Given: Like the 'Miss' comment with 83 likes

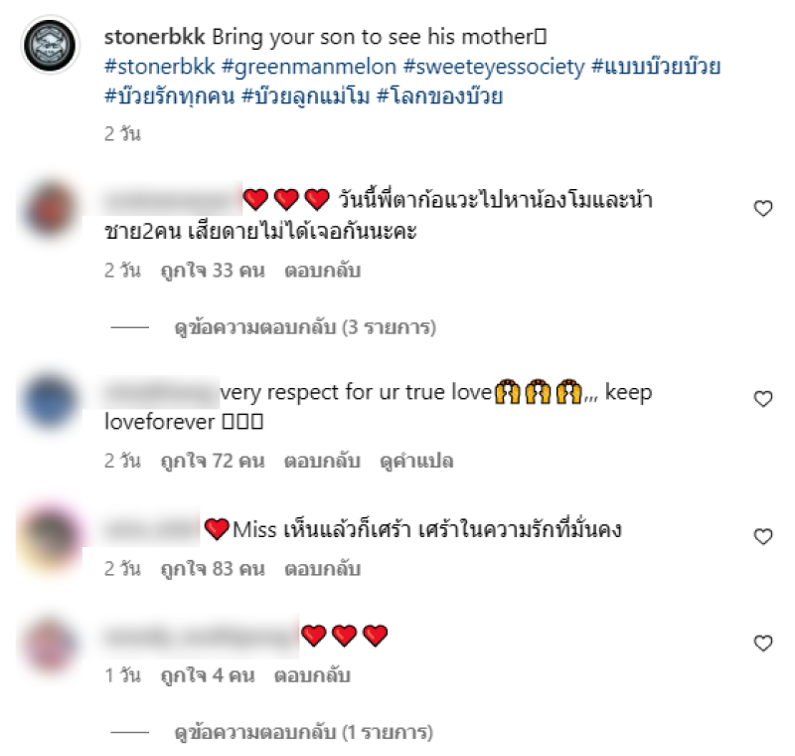Looking at the screenshot, I should (763, 536).
